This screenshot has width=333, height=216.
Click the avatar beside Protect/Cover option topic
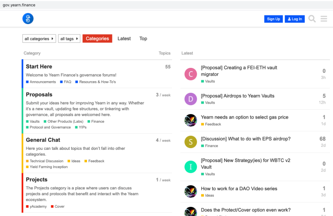pyautogui.click(x=191, y=211)
